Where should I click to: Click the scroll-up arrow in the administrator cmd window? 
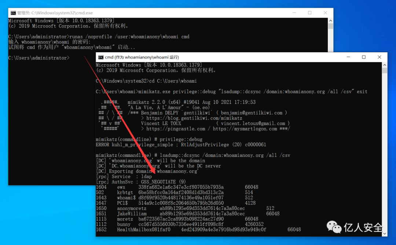[330, 20]
